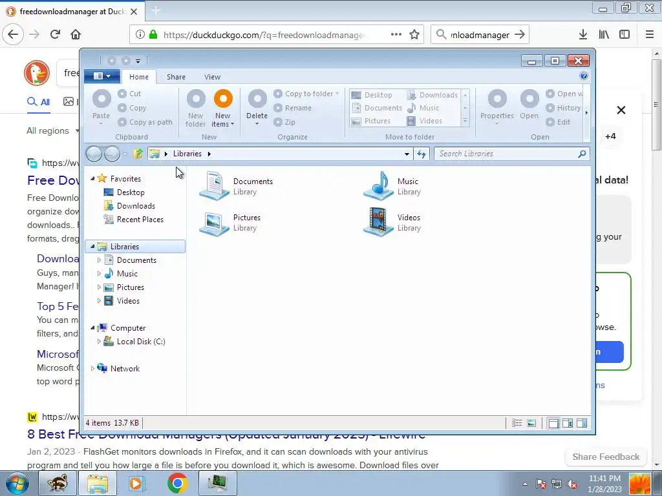
Task: Click the Search Libraries field
Action: pyautogui.click(x=511, y=154)
